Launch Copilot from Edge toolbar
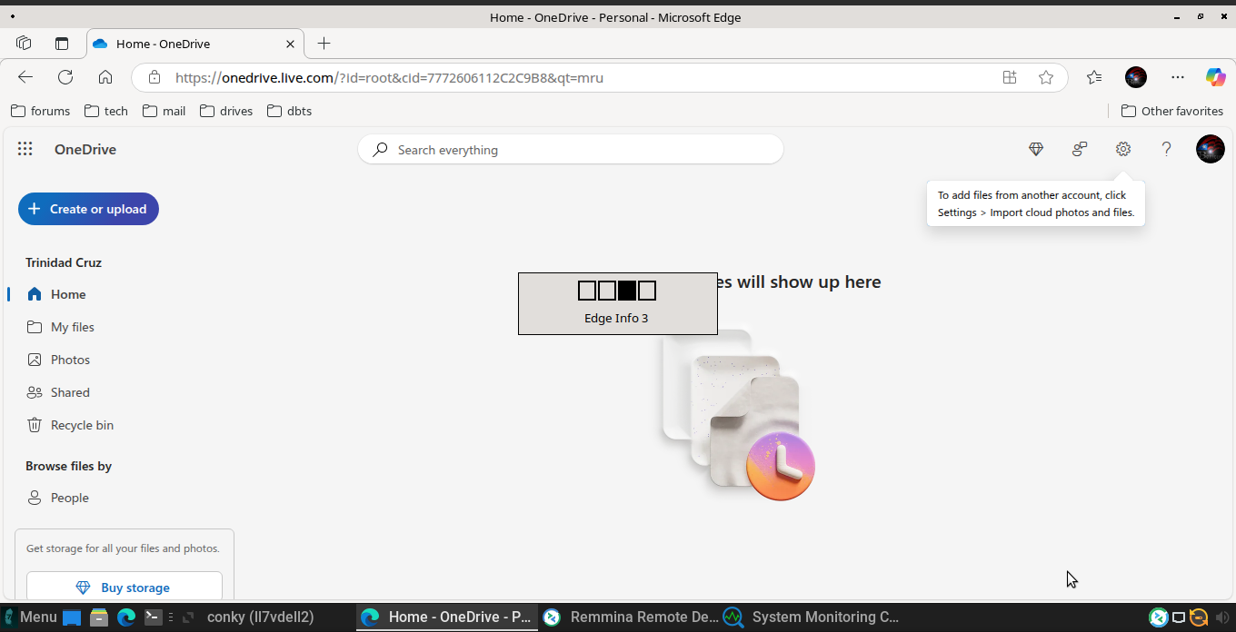Screen dimensions: 1236x632 (1216, 77)
